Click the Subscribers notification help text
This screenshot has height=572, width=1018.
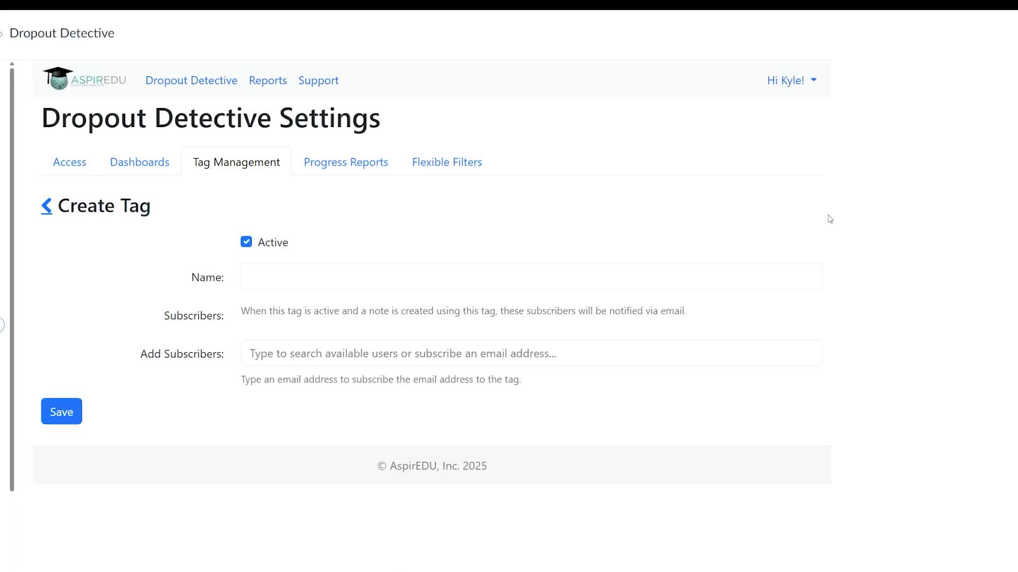click(x=463, y=311)
